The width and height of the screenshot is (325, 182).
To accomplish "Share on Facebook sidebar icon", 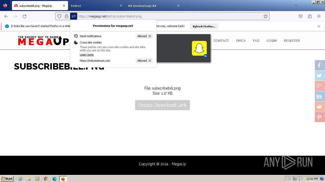I will click(320, 65).
